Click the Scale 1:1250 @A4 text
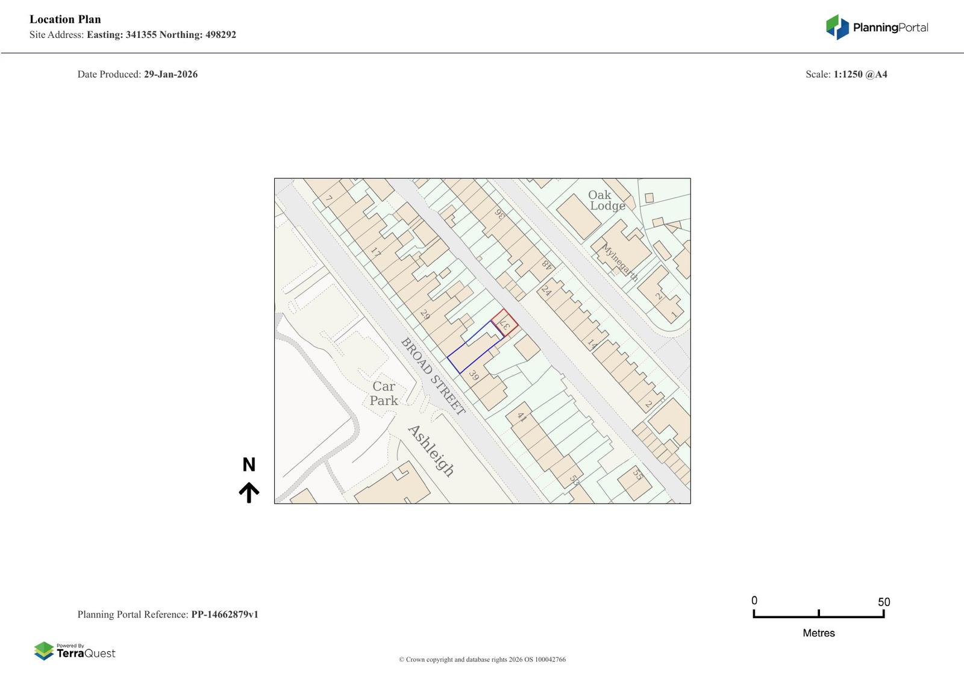Screen dimensions: 964x682 pos(846,74)
